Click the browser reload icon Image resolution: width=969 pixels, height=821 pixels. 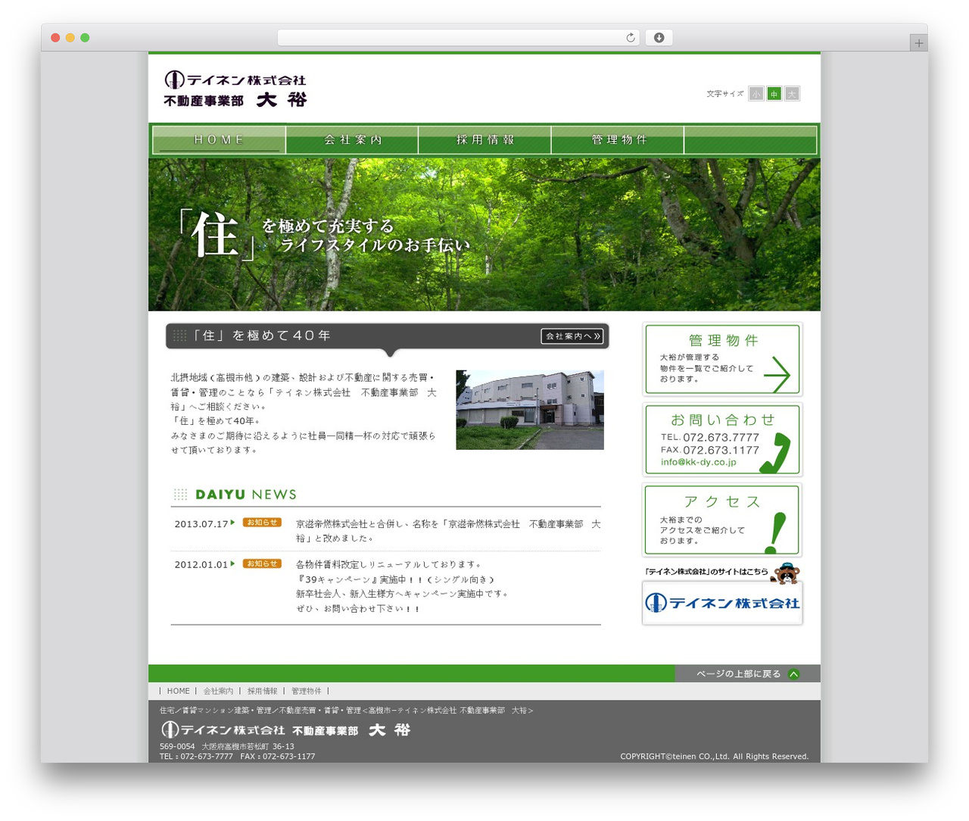coord(630,38)
